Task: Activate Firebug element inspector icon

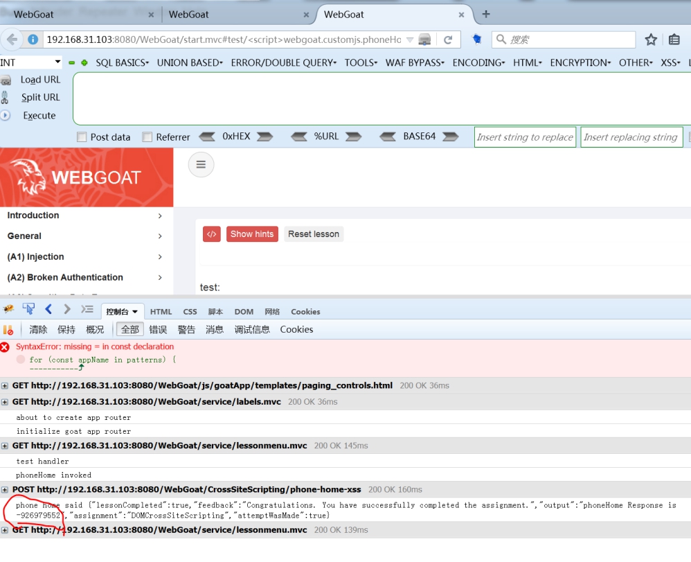Action: [x=28, y=309]
